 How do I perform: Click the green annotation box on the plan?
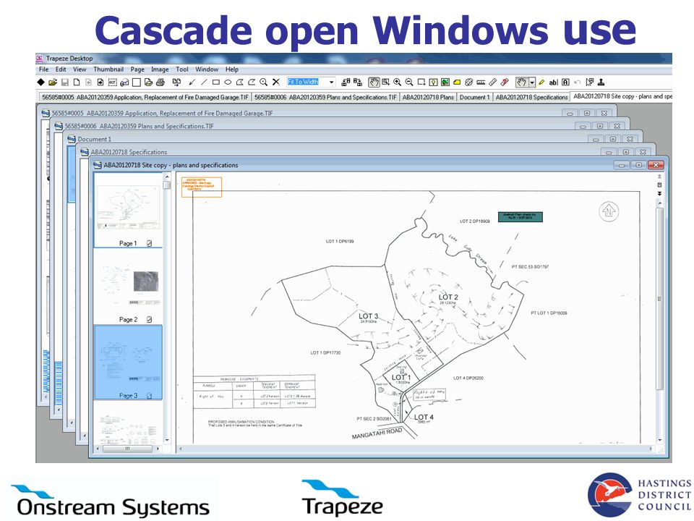[x=520, y=216]
